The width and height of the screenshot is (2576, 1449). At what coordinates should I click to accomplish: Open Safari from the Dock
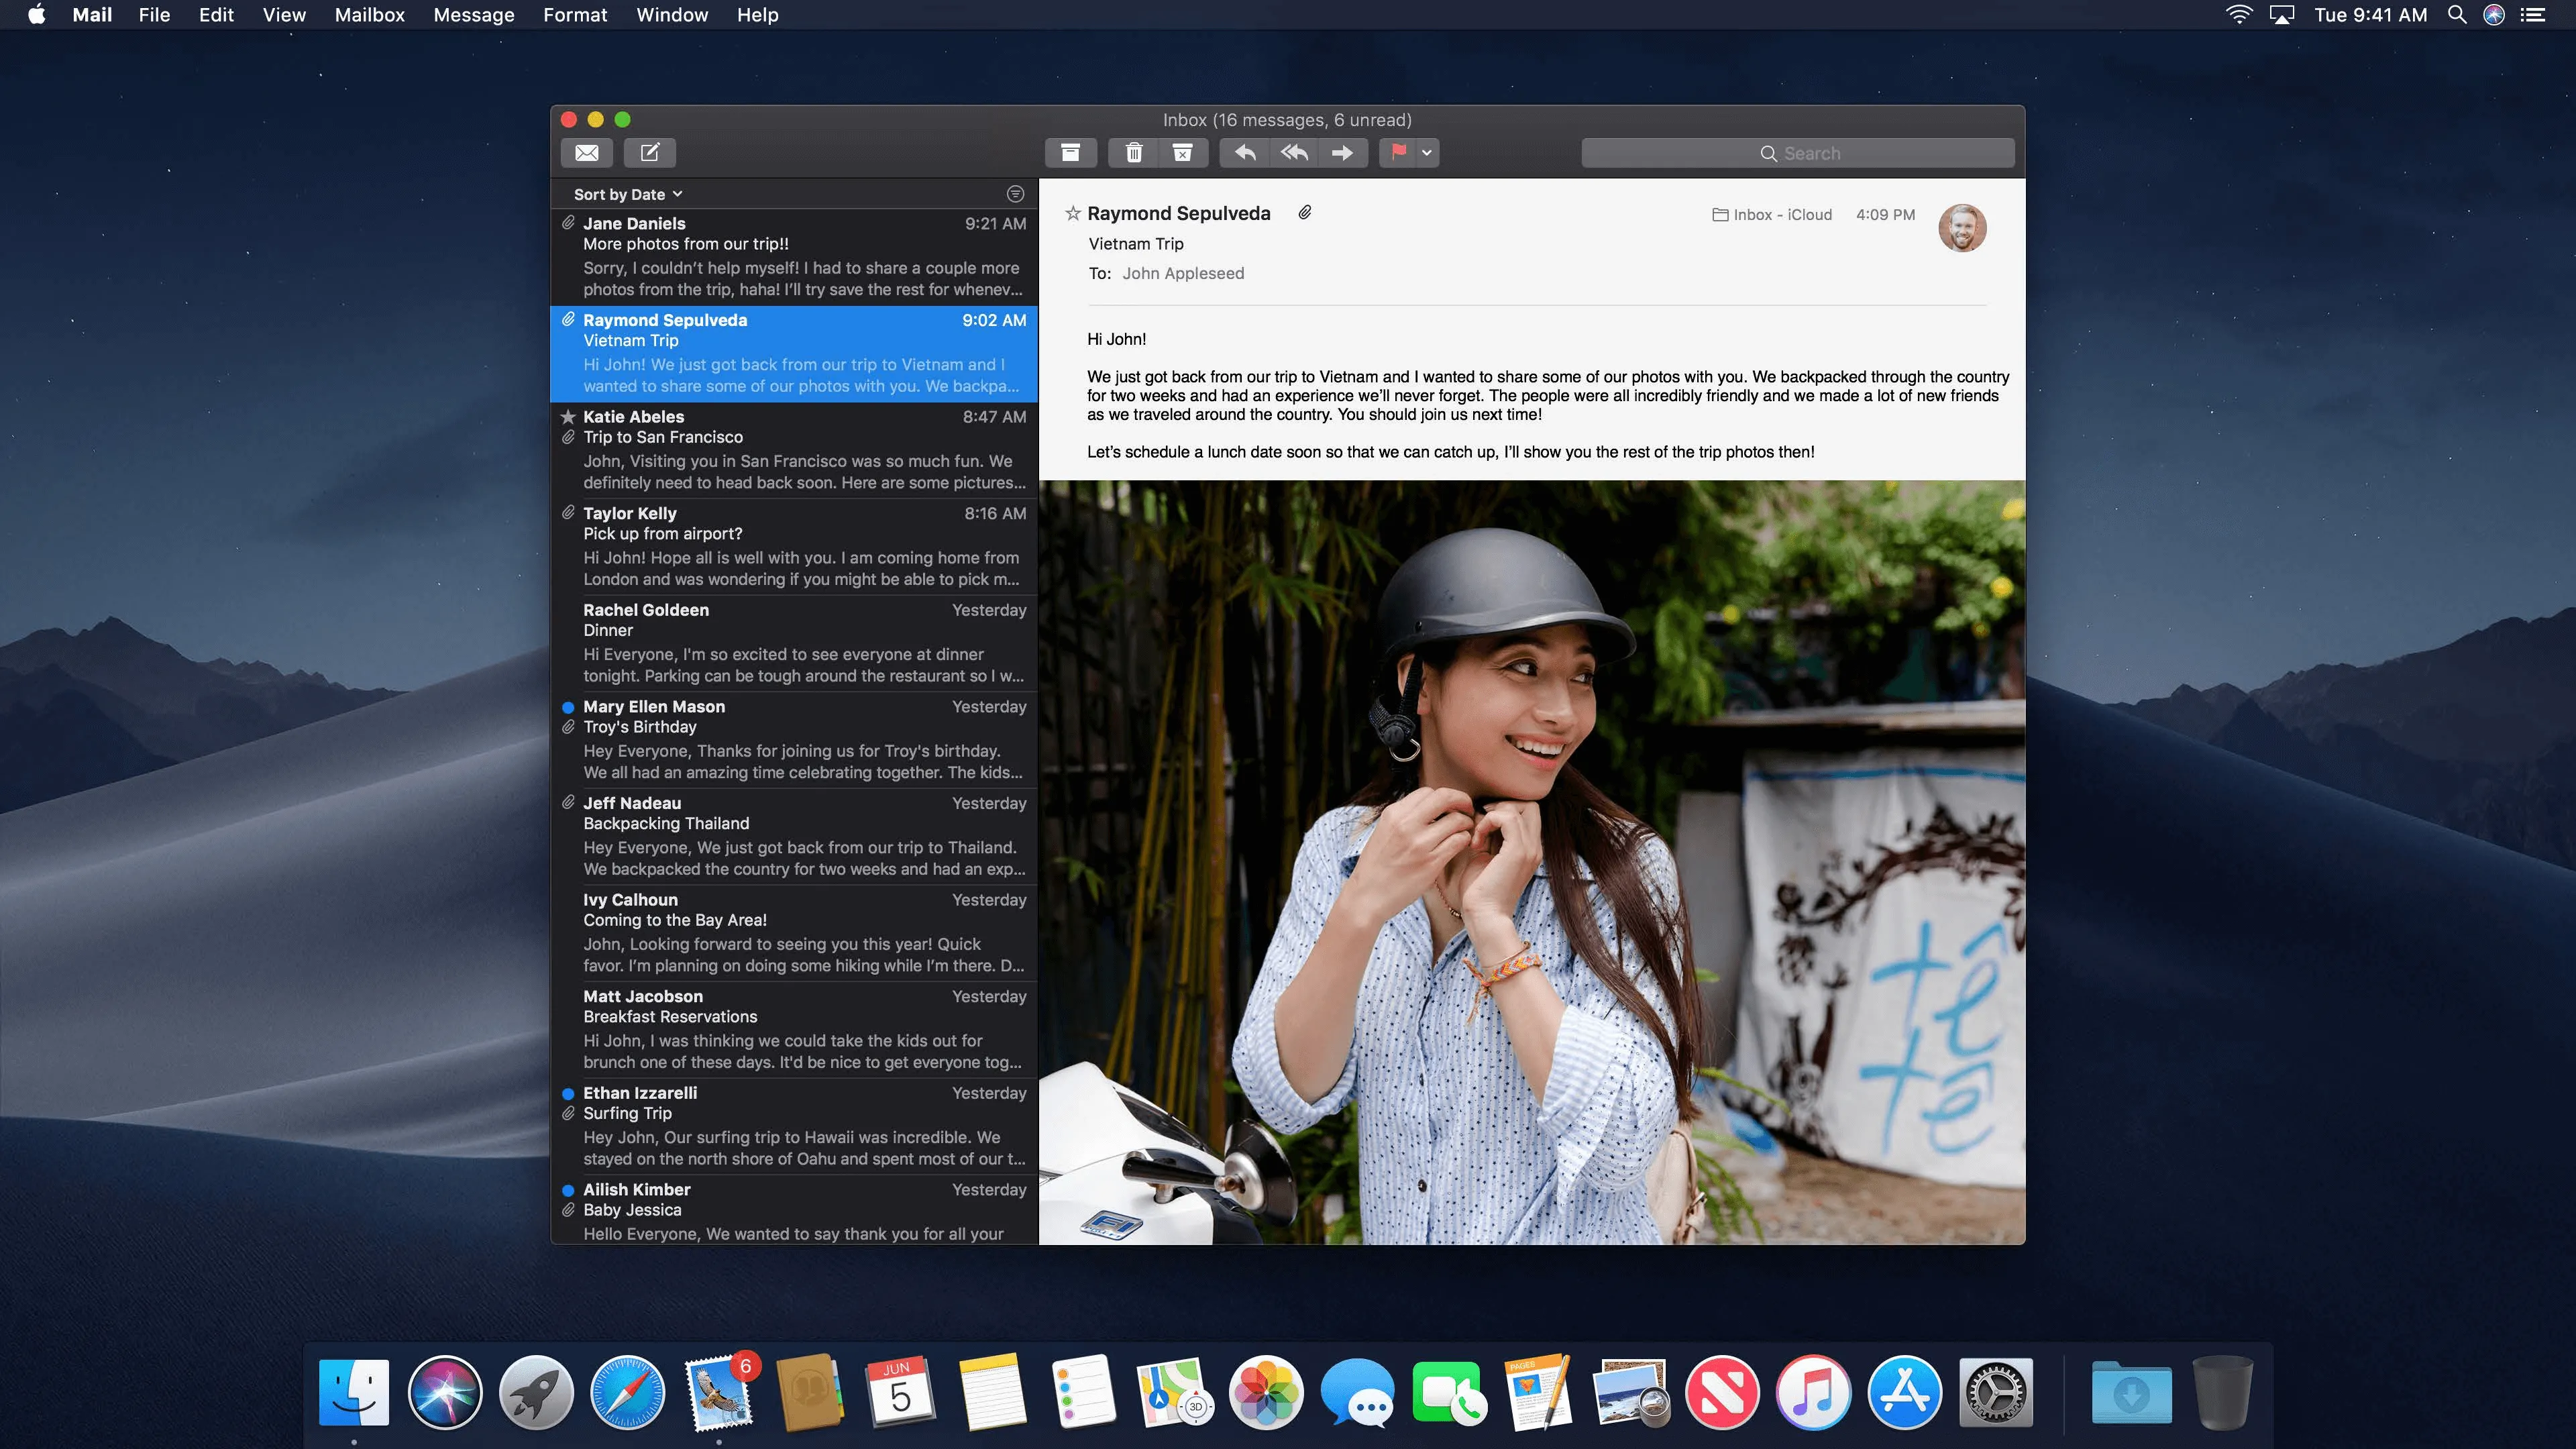tap(627, 1392)
